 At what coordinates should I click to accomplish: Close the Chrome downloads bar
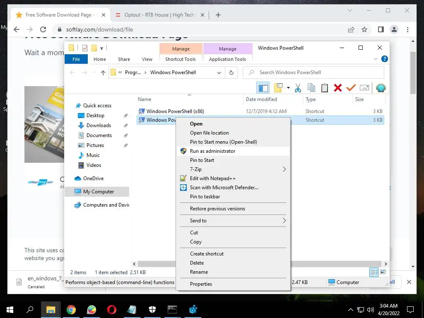pos(409,282)
